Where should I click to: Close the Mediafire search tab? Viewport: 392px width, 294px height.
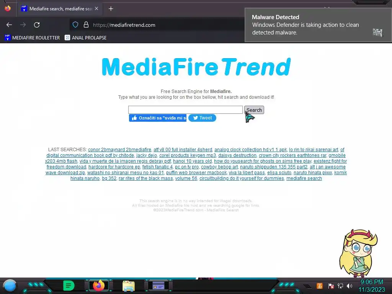(96, 8)
